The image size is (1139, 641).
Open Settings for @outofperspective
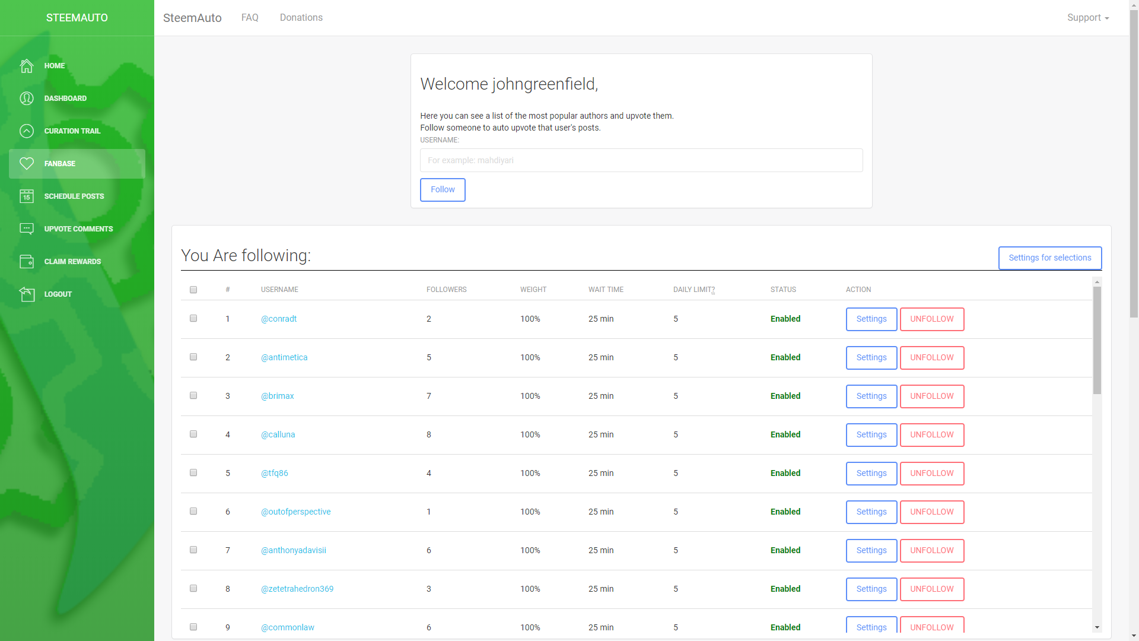(x=871, y=512)
